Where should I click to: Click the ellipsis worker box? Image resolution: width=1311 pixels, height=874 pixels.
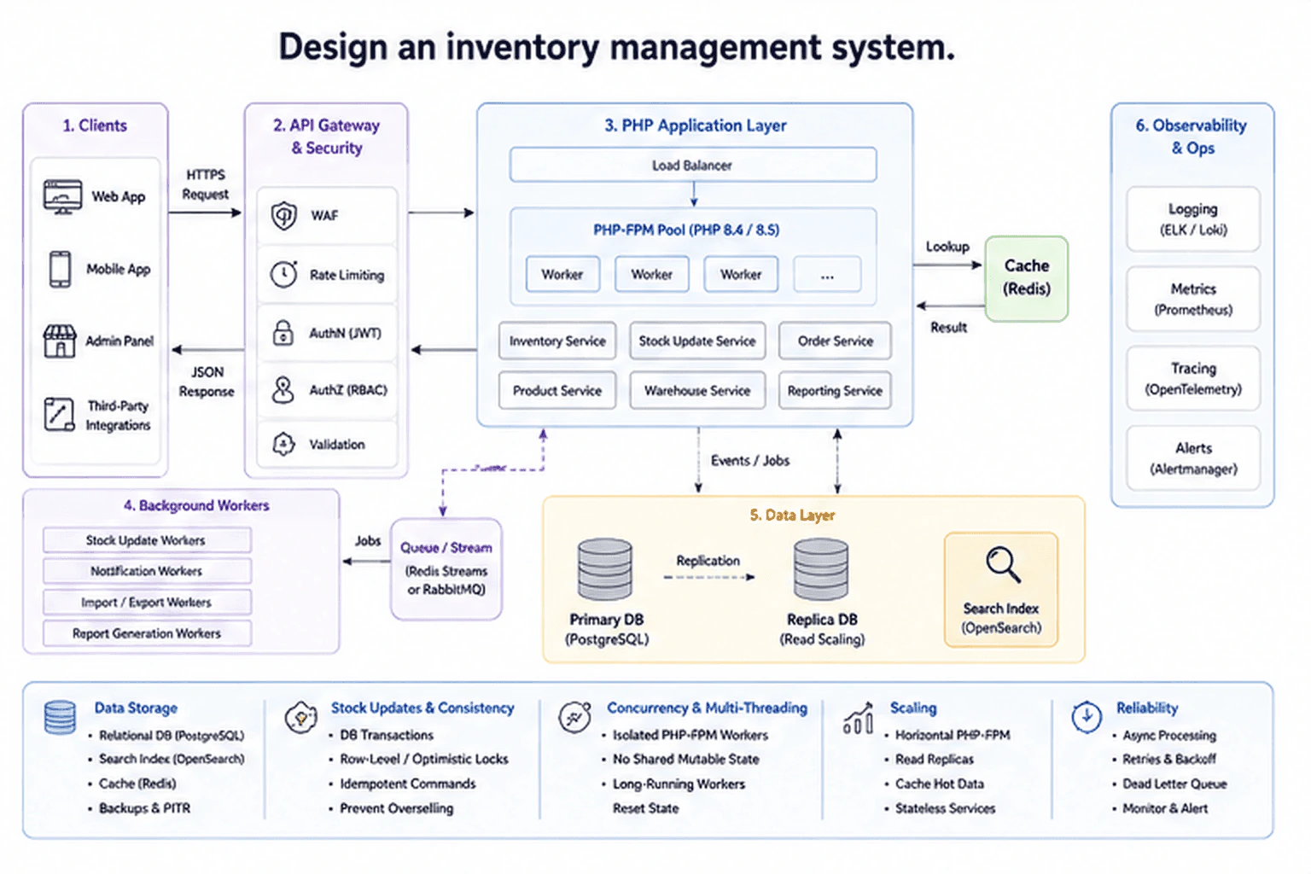[827, 275]
